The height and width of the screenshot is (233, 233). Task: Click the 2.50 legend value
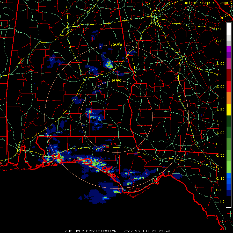(x=220, y=75)
